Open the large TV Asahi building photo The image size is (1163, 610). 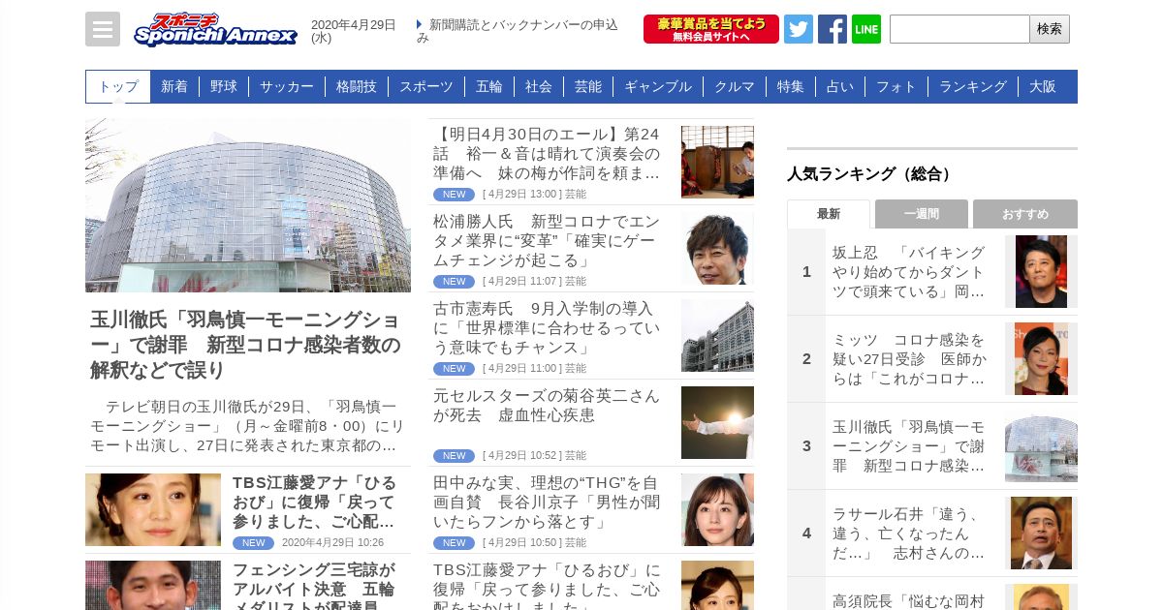(248, 205)
